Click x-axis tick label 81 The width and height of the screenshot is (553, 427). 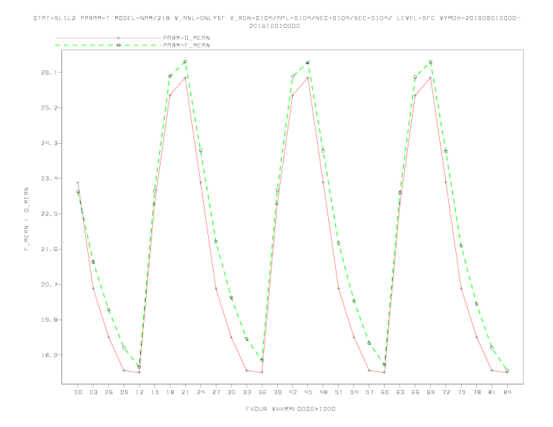pos(492,392)
